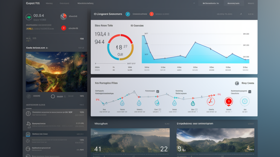Select the swirled droplet icon above Cort
Viewport: 280px width, 157px height.
[x=157, y=103]
